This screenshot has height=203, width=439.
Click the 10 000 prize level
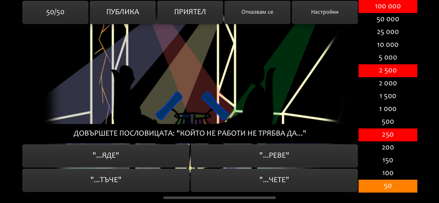click(388, 45)
